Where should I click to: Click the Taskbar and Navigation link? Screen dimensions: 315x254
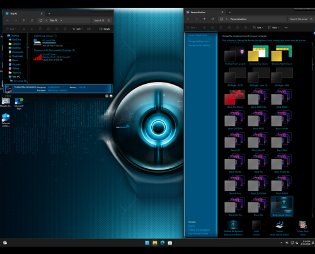click(199, 230)
